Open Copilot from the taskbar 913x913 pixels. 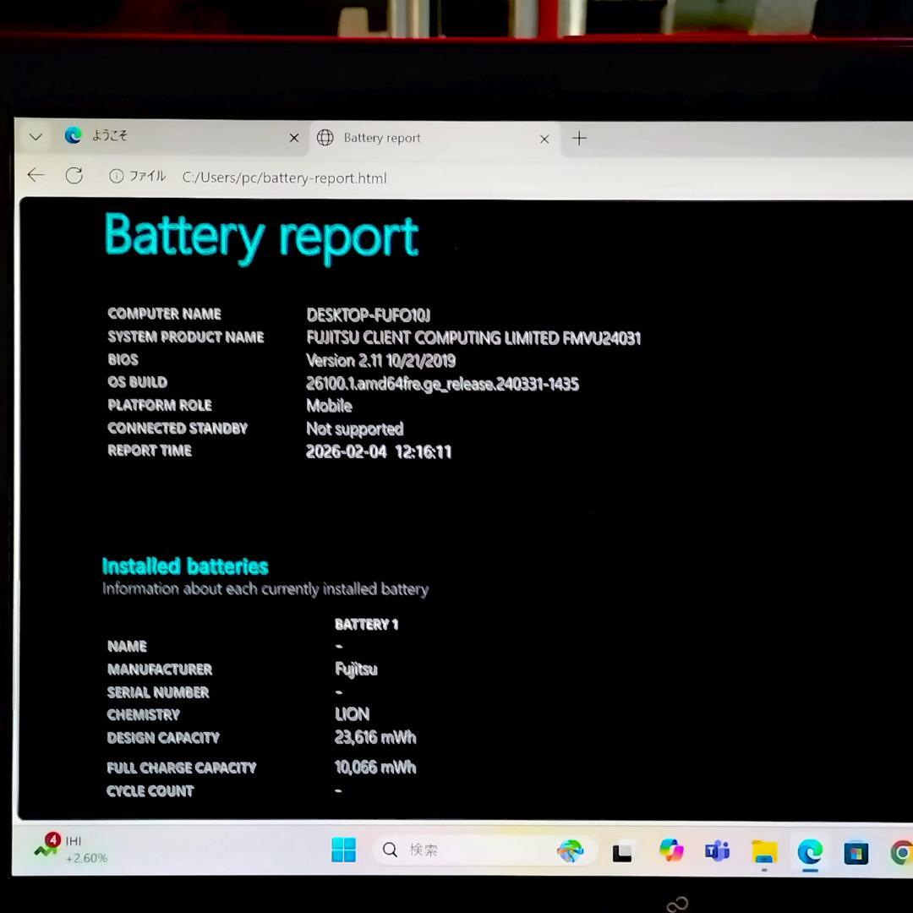click(670, 850)
